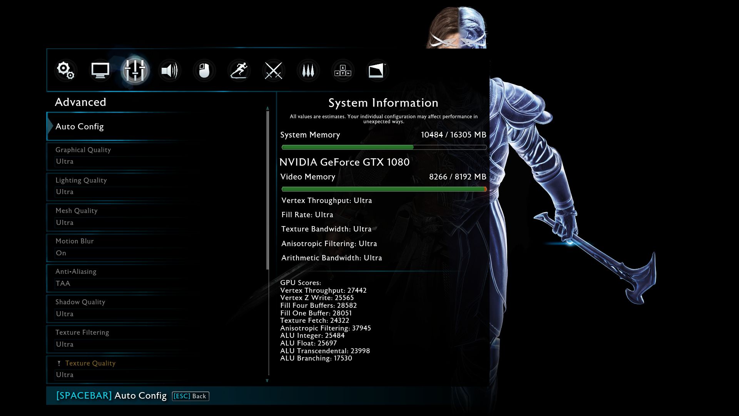Open the last tab with screen icon
This screenshot has height=416, width=739.
376,70
